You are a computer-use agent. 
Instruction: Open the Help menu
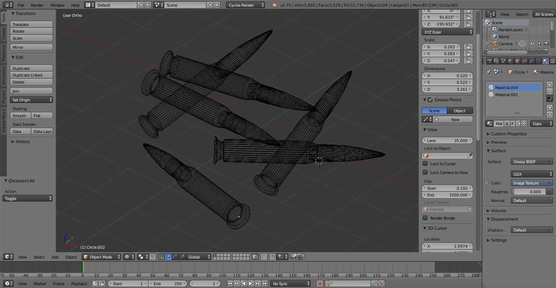click(x=75, y=5)
